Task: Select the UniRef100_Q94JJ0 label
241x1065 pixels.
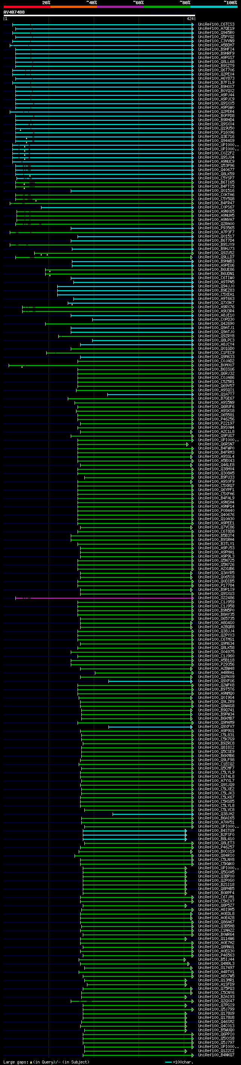Action: [x=216, y=286]
